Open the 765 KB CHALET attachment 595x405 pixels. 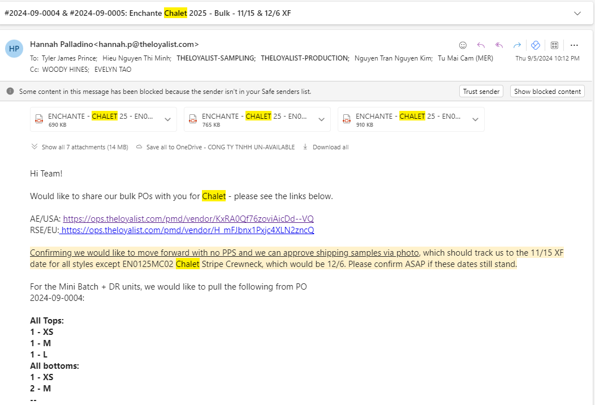coord(257,119)
